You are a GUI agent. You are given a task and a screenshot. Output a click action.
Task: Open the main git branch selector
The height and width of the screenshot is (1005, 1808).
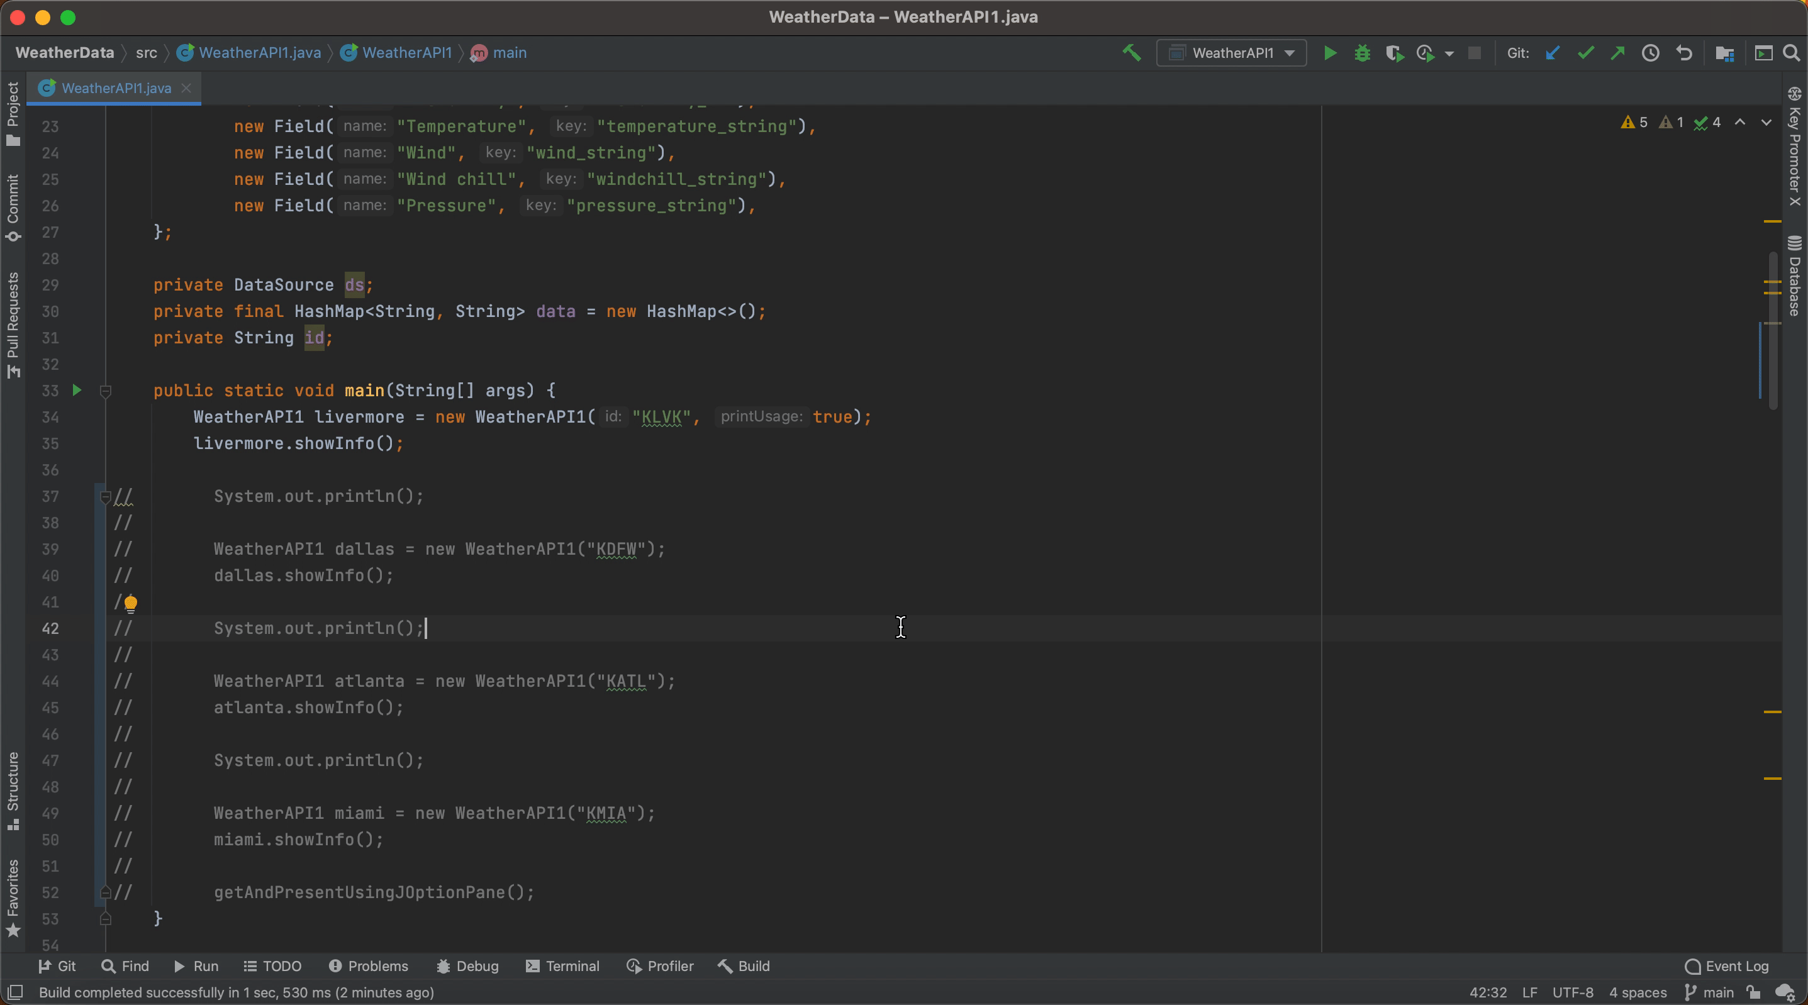pyautogui.click(x=1710, y=992)
